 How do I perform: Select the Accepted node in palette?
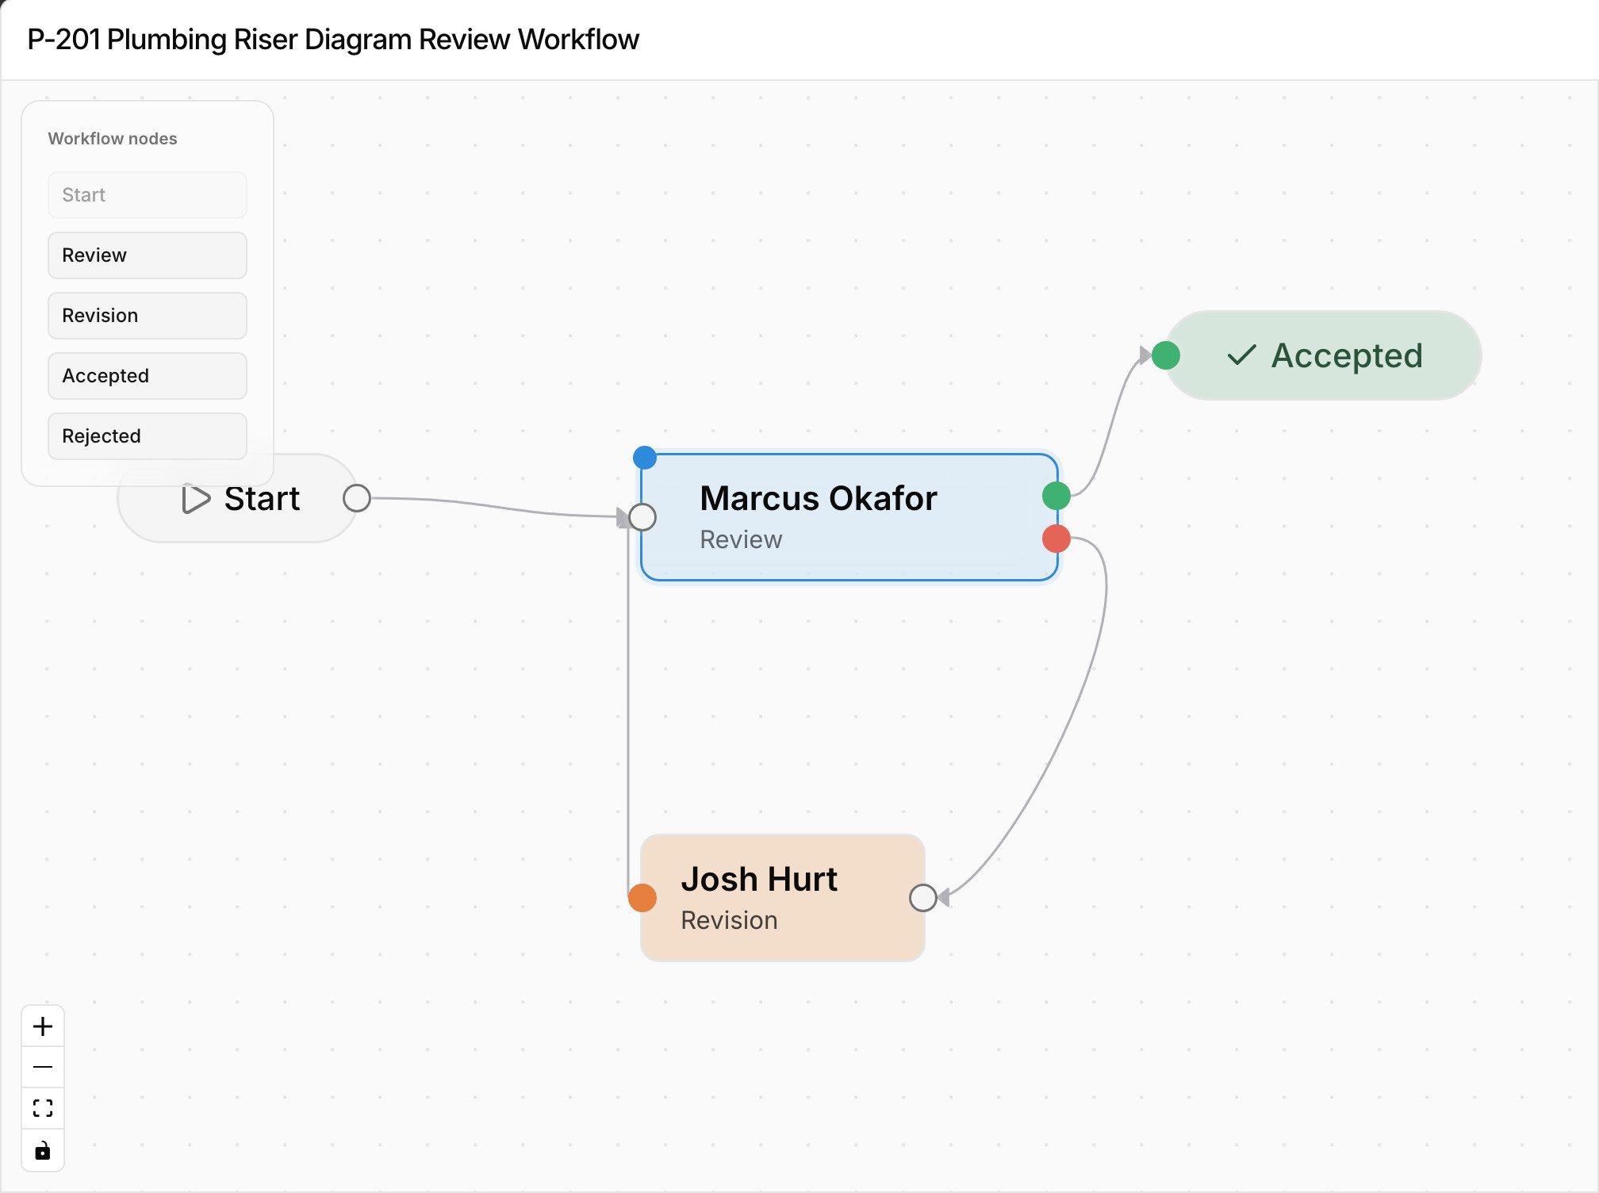(148, 376)
